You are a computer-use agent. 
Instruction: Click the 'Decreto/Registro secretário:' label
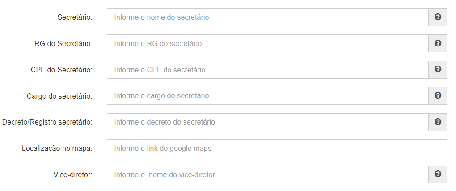[47, 122]
